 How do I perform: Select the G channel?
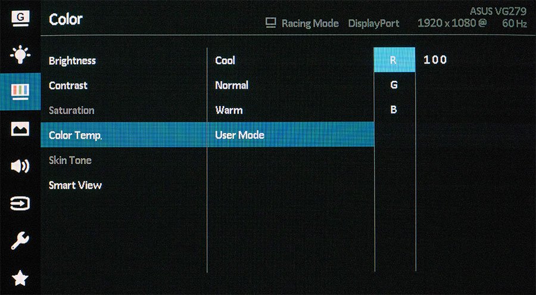click(x=394, y=84)
